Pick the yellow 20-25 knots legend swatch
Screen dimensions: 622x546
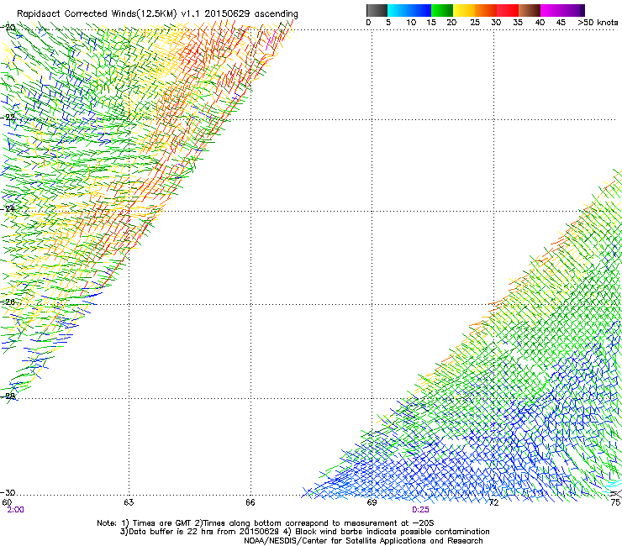tap(464, 10)
